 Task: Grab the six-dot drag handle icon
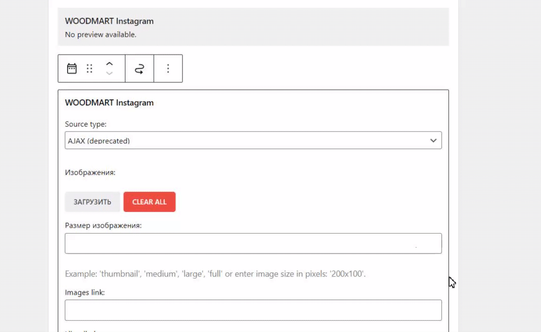[89, 68]
